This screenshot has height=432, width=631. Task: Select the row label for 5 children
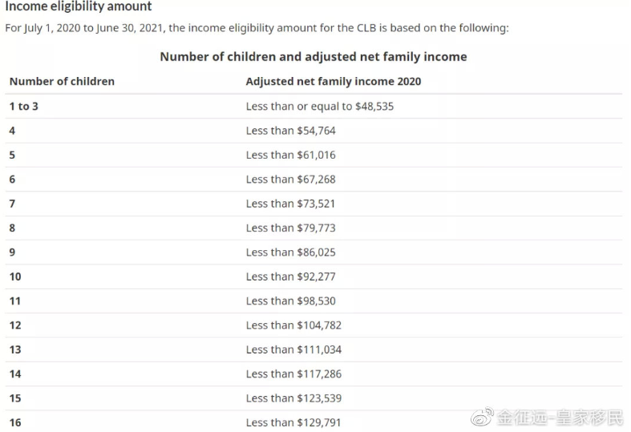tap(12, 155)
